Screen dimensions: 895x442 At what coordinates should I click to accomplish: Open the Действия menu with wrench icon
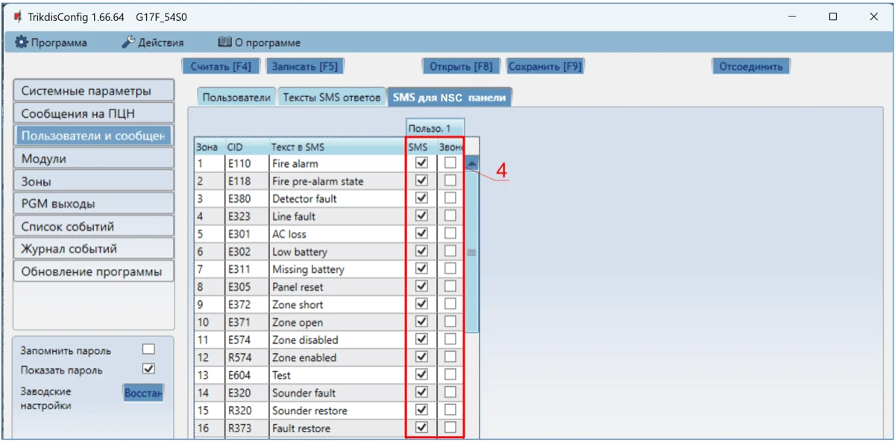153,42
